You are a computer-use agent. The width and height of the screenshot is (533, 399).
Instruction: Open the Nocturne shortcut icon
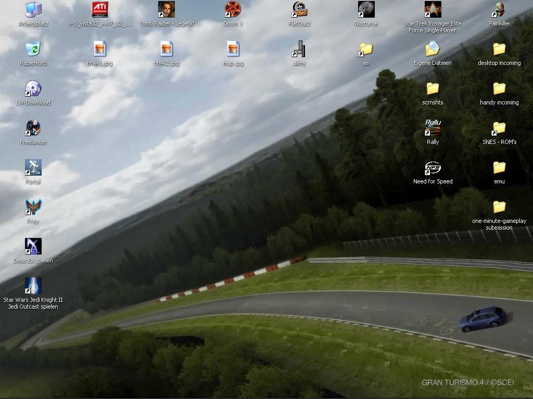point(366,9)
